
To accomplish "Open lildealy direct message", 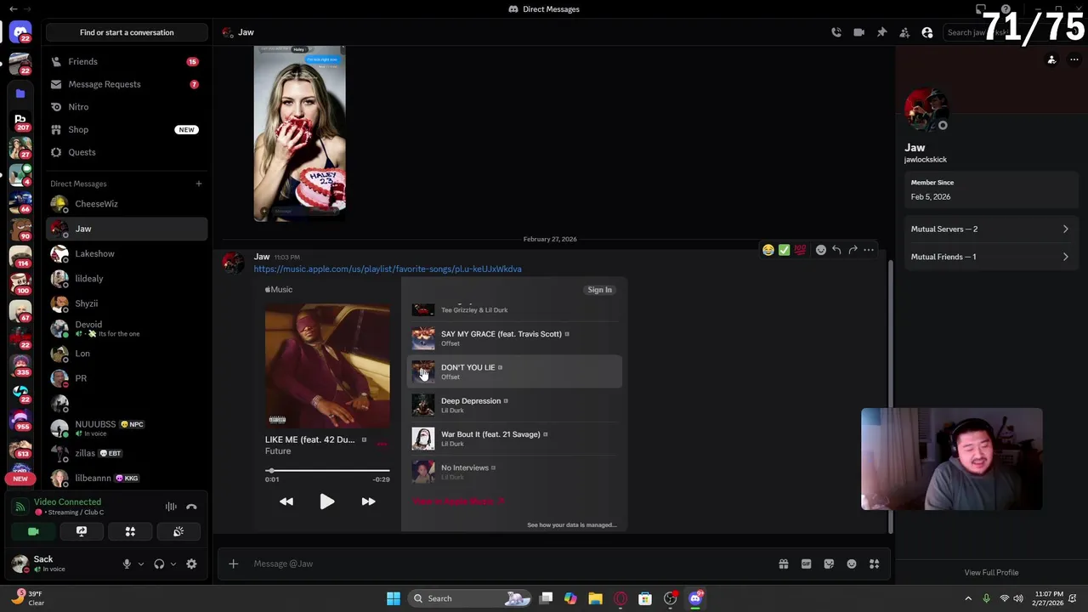I will (x=127, y=278).
